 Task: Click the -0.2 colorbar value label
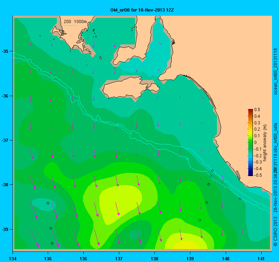[257, 155]
